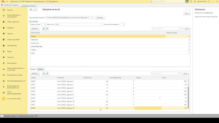This screenshot has height=123, width=219.
Task: Move column row up in settings table
Action: [x=43, y=28]
